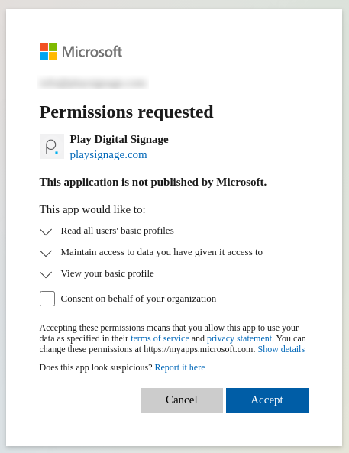Click the Consent on behalf label text

coord(138,299)
